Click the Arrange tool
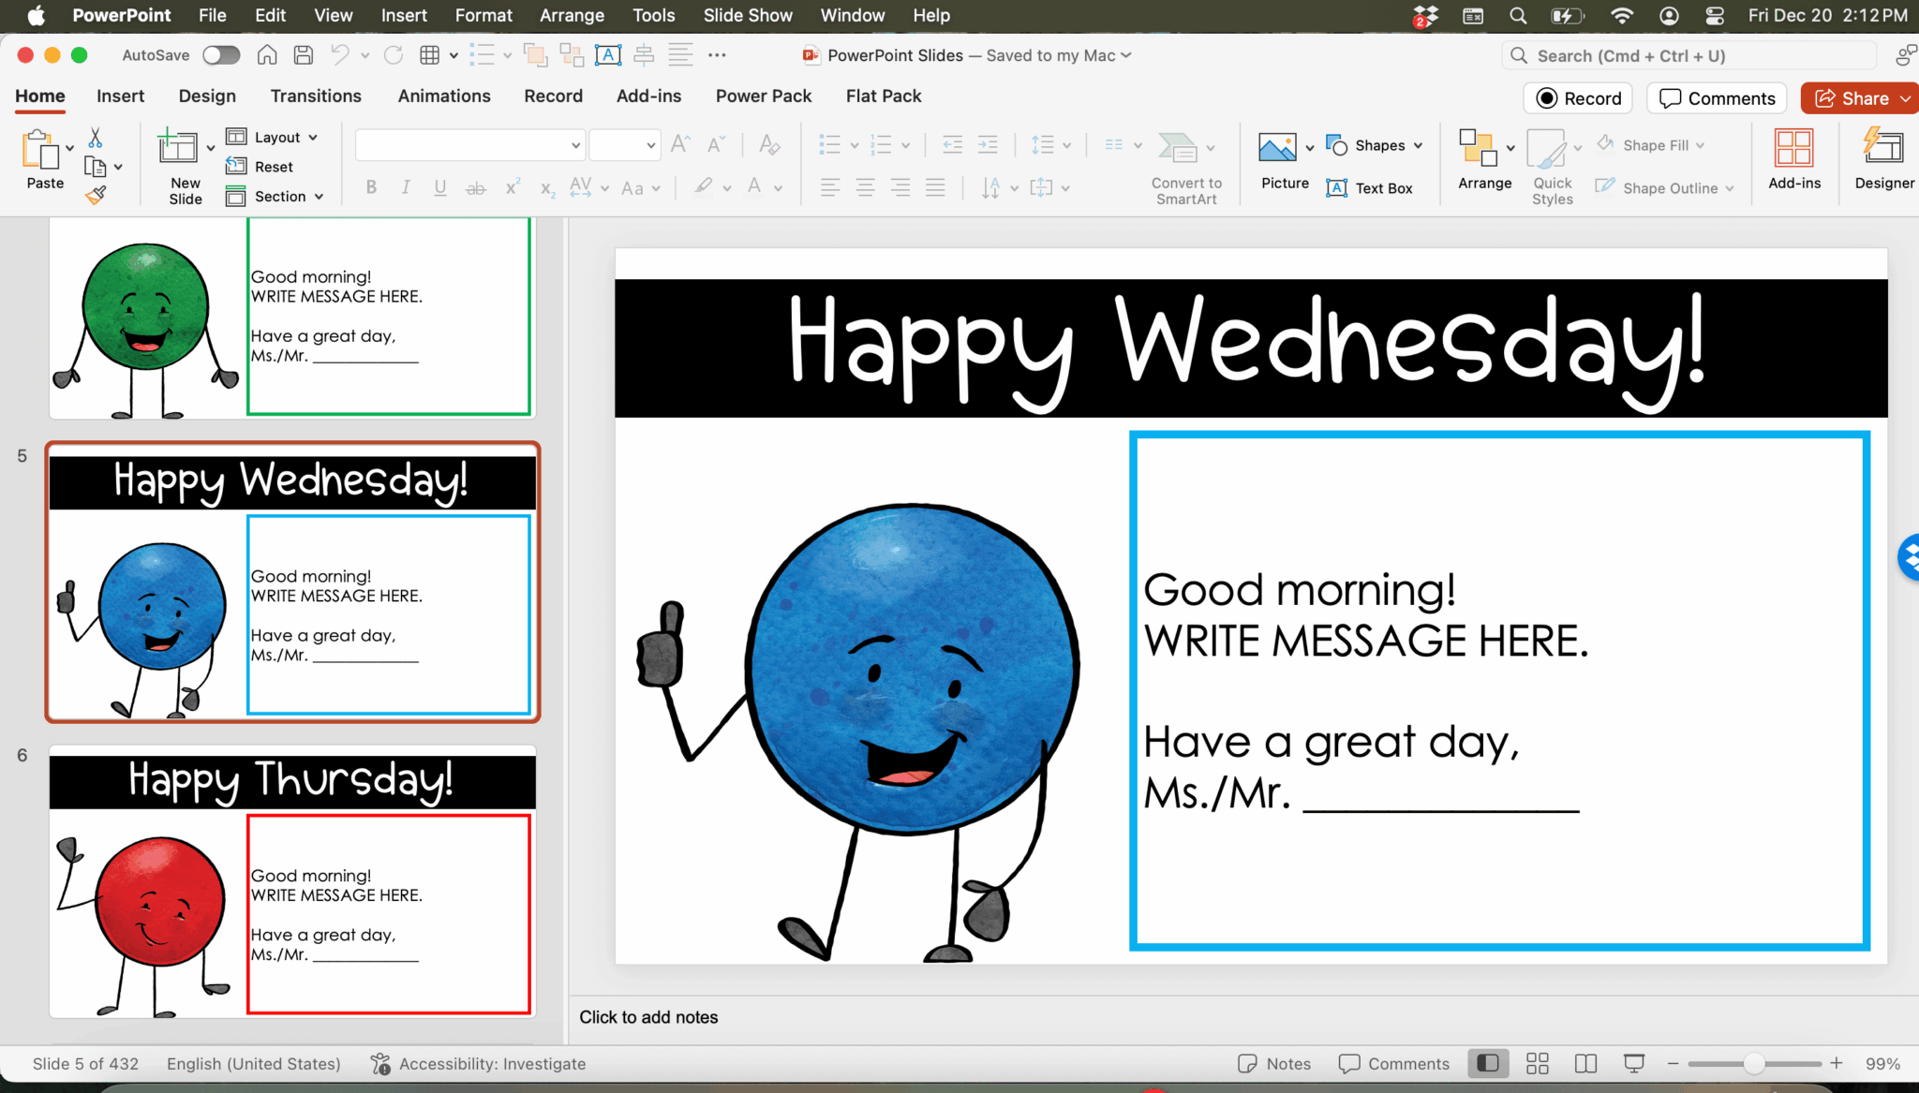Viewport: 1919px width, 1093px height. 1483,157
